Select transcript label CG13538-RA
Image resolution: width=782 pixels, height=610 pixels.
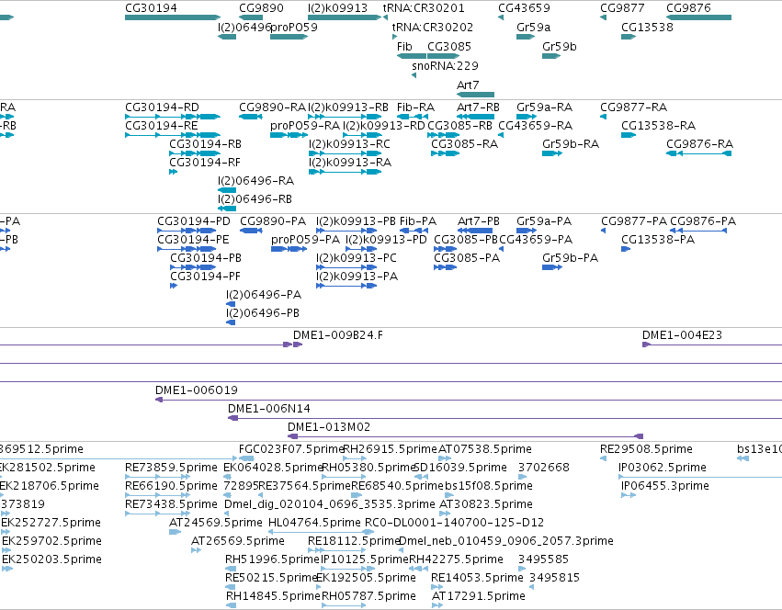(x=658, y=125)
